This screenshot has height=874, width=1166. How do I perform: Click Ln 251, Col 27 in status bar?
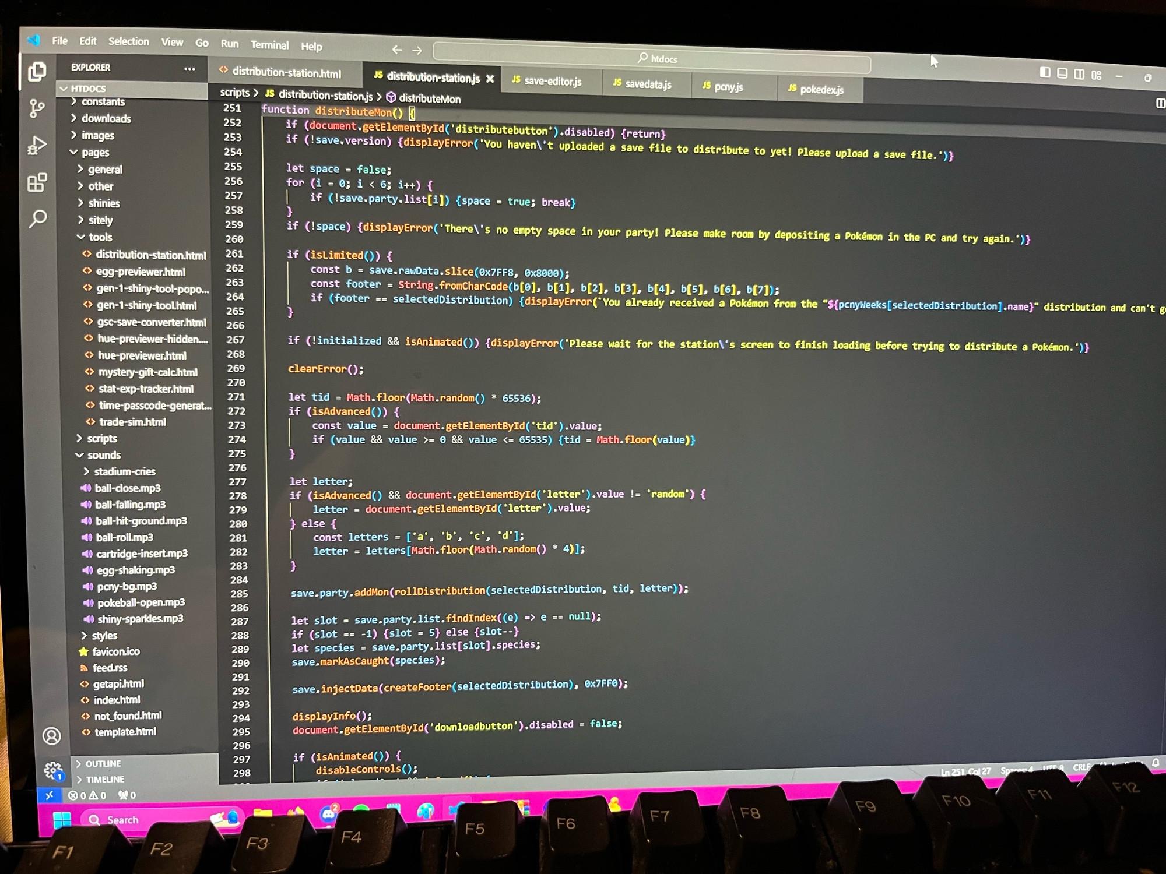(x=965, y=771)
